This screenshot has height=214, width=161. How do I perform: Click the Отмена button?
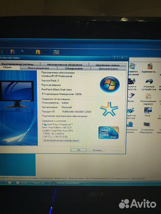(x=97, y=150)
